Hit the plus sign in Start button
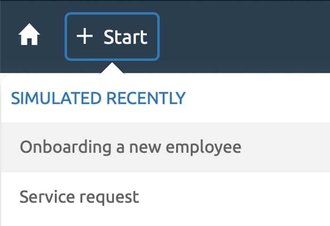330x226 pixels. [85, 36]
